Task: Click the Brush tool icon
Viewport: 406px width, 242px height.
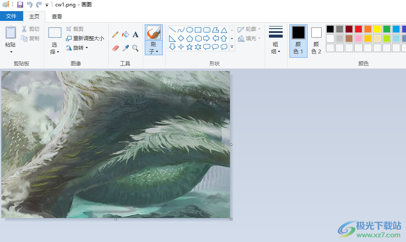Action: 154,32
